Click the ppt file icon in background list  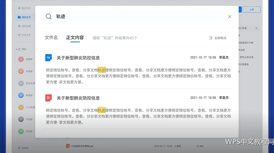(x=68, y=146)
